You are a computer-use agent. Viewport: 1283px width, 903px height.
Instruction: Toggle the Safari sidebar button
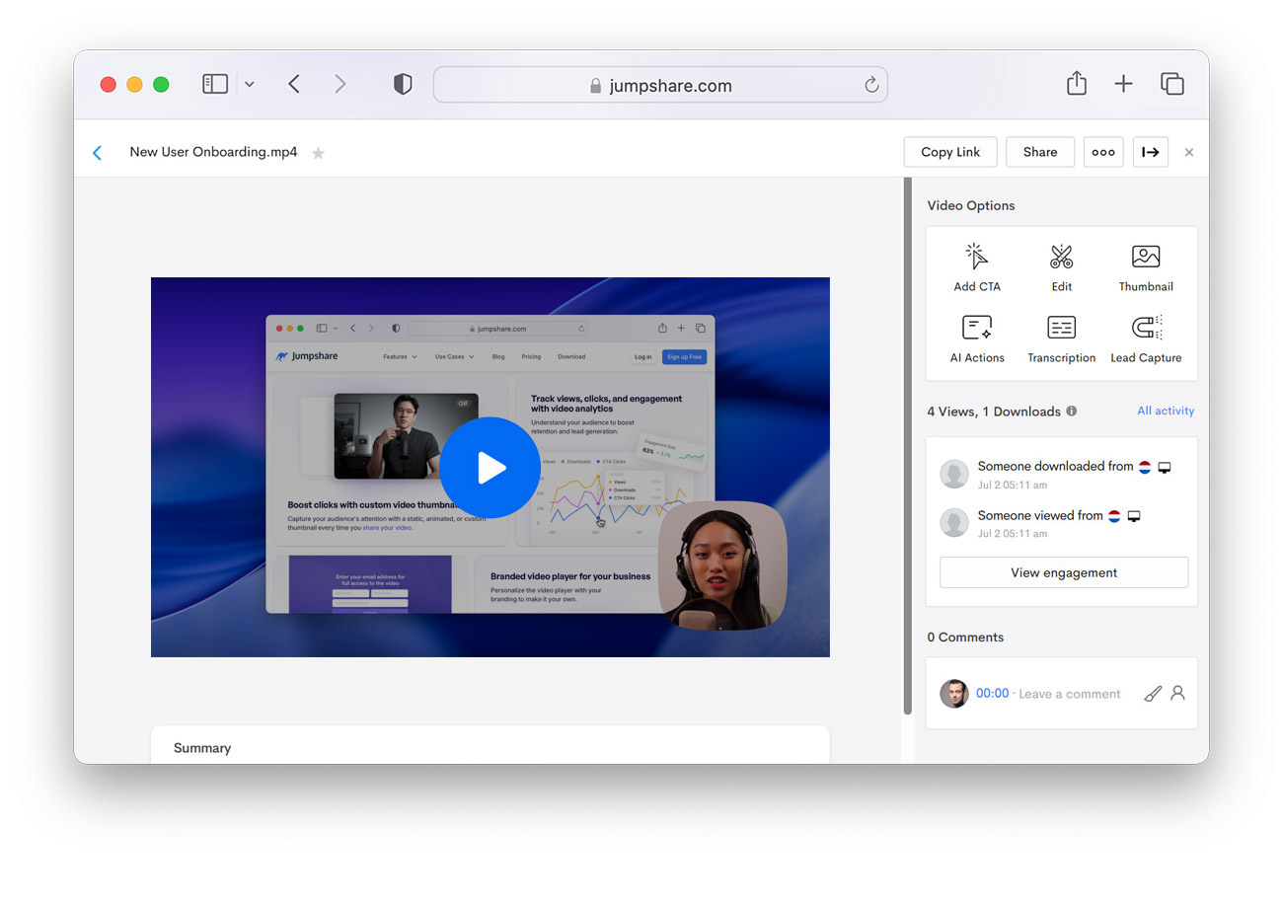(x=215, y=84)
